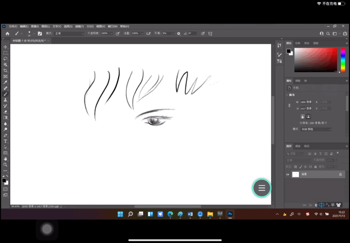Select the Eyedropper tool
Viewport: 350px width, 243px height.
[5, 82]
